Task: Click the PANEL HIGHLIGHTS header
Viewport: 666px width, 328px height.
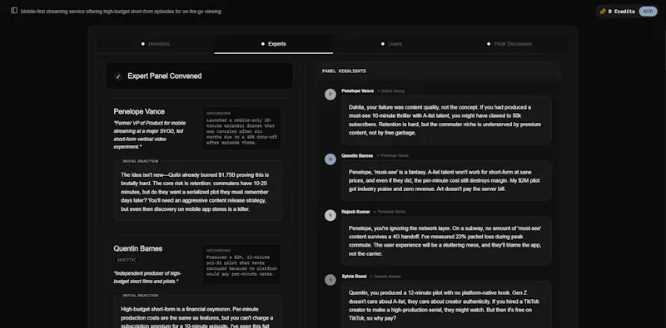Action: (x=344, y=71)
